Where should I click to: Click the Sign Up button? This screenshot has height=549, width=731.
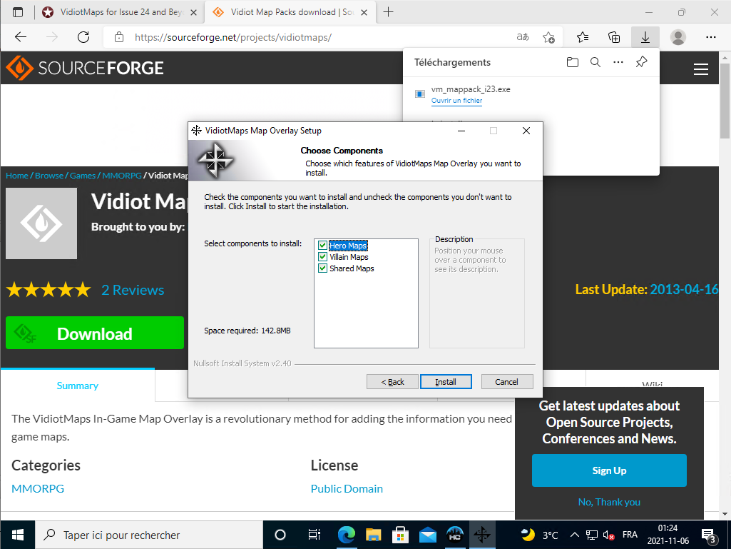pyautogui.click(x=609, y=470)
